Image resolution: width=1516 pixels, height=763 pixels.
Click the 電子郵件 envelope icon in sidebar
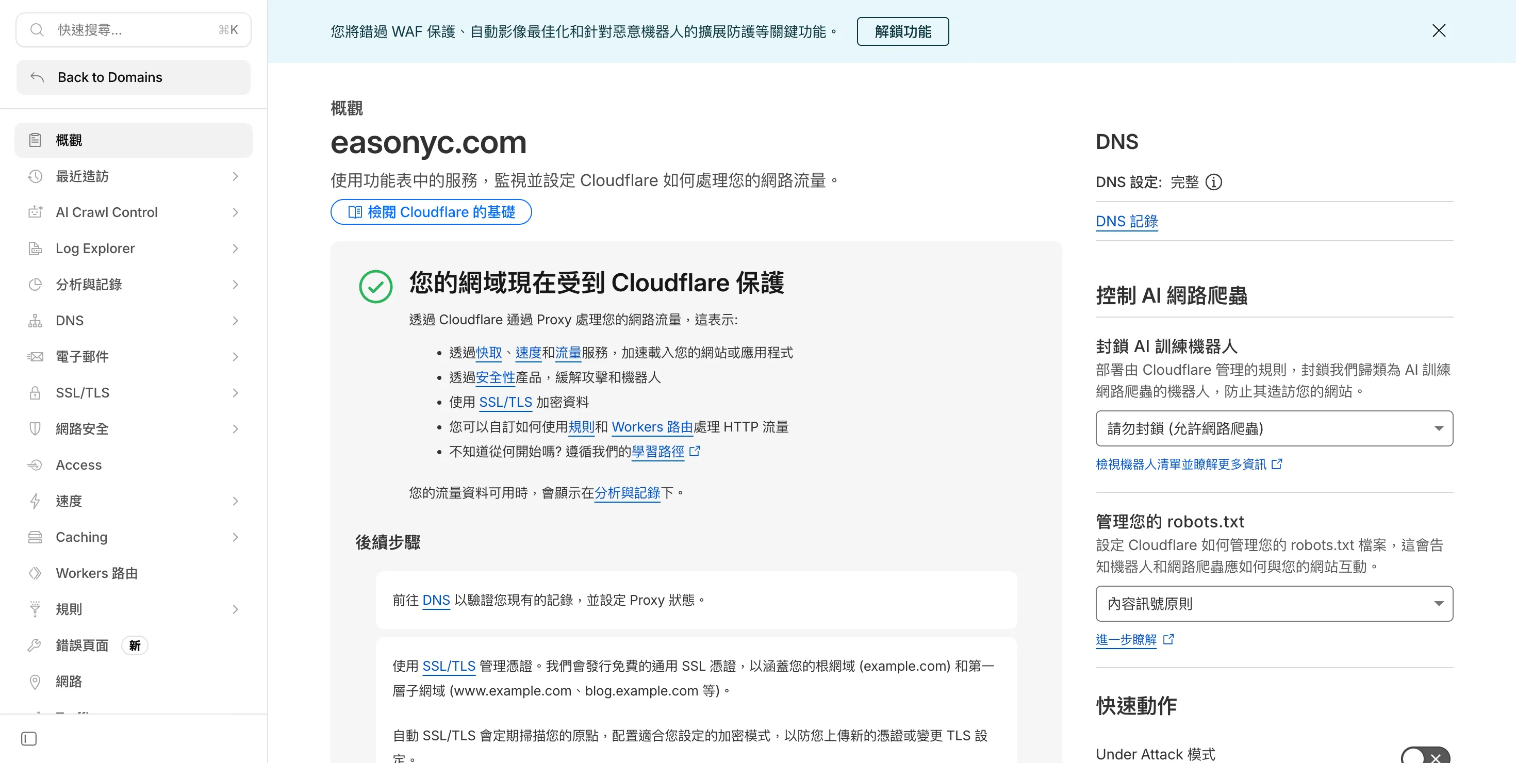(x=35, y=357)
